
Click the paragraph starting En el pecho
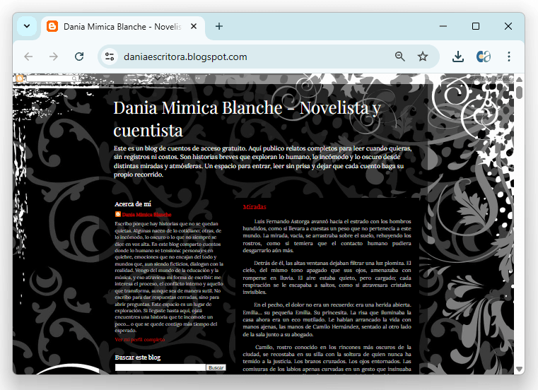pyautogui.click(x=327, y=319)
